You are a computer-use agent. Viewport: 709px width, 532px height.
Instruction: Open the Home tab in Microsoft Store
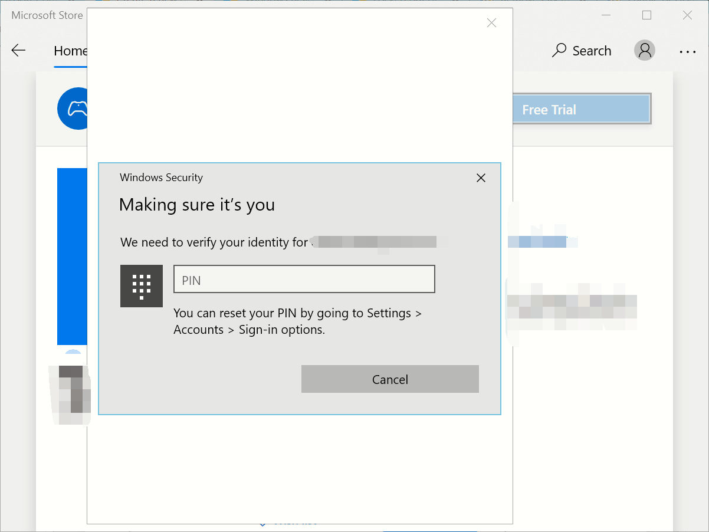70,51
